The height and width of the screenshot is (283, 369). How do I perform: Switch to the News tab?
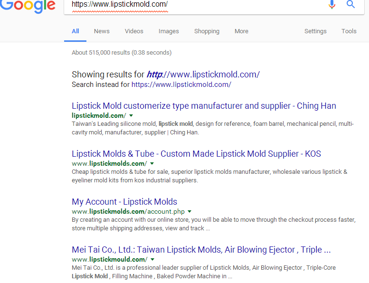[x=102, y=31]
